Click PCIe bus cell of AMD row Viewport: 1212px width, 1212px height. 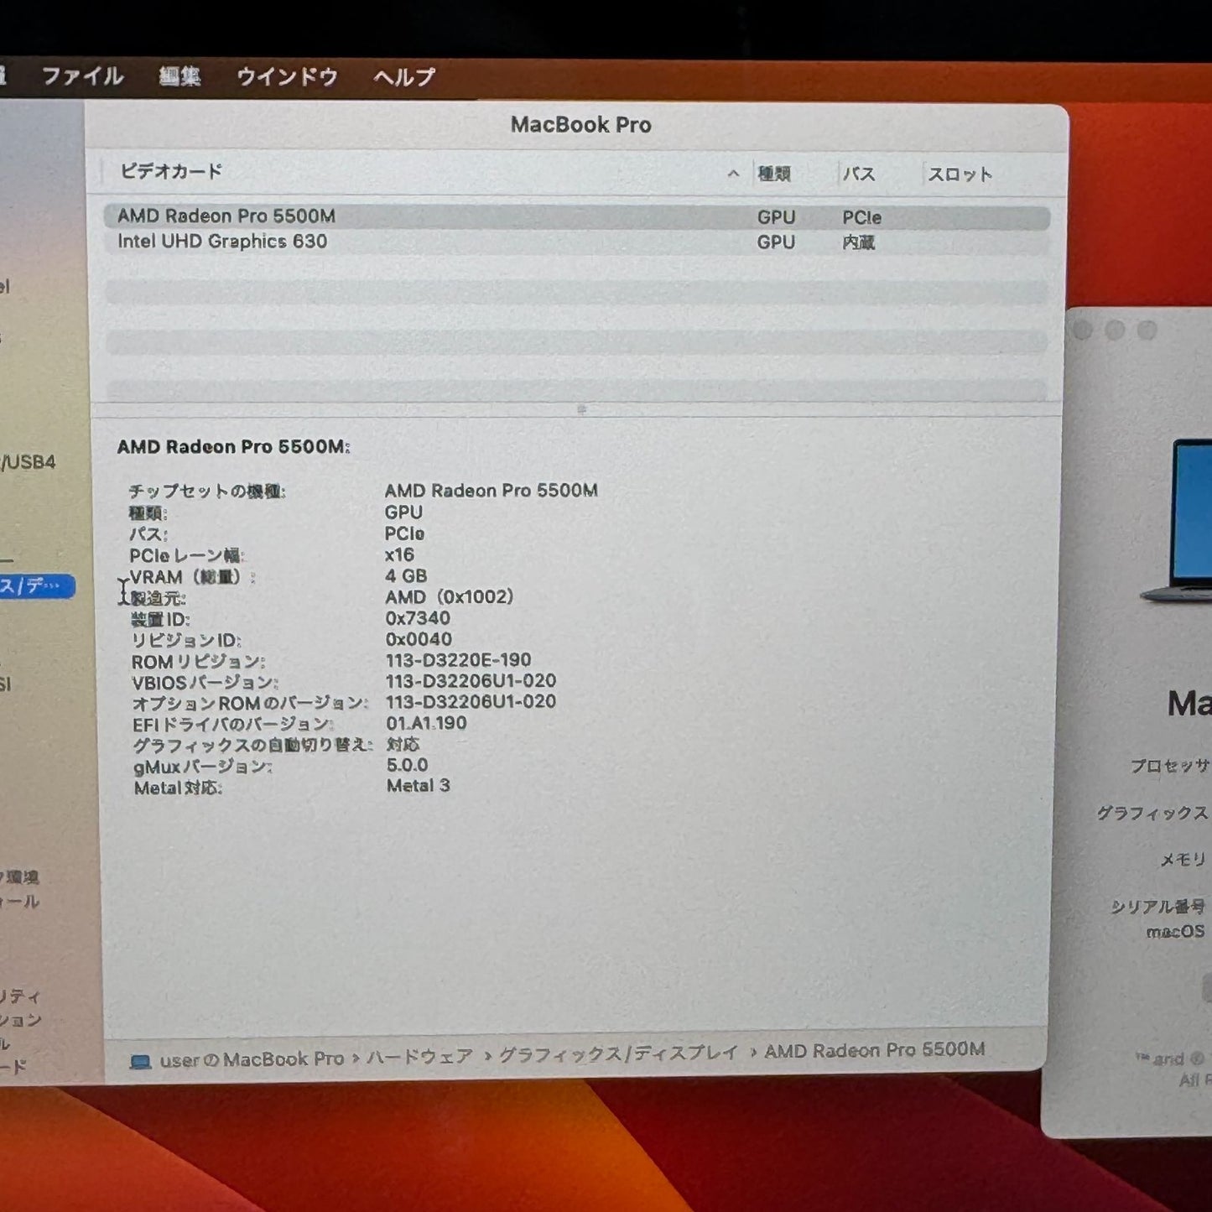(861, 217)
